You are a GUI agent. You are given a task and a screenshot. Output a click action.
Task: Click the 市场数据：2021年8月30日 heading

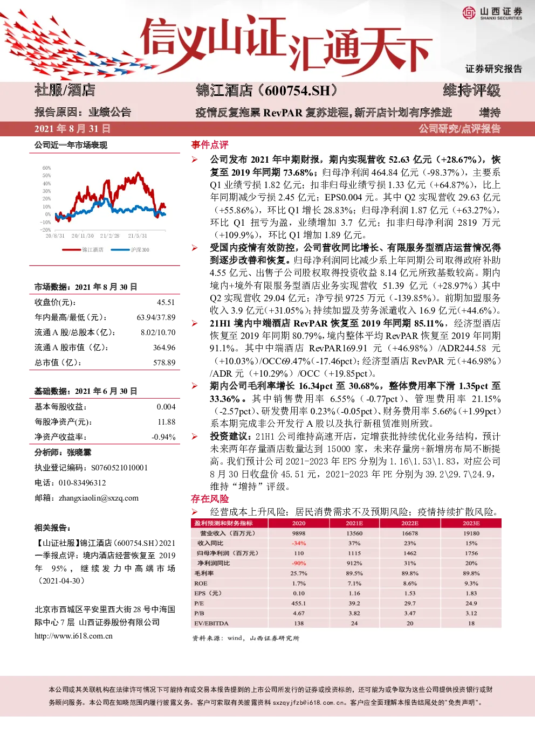(x=86, y=287)
